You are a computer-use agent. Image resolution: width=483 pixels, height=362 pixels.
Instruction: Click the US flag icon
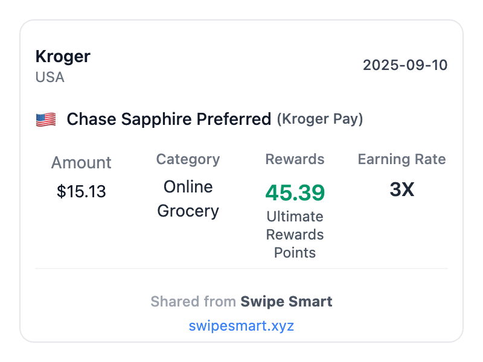click(x=46, y=119)
